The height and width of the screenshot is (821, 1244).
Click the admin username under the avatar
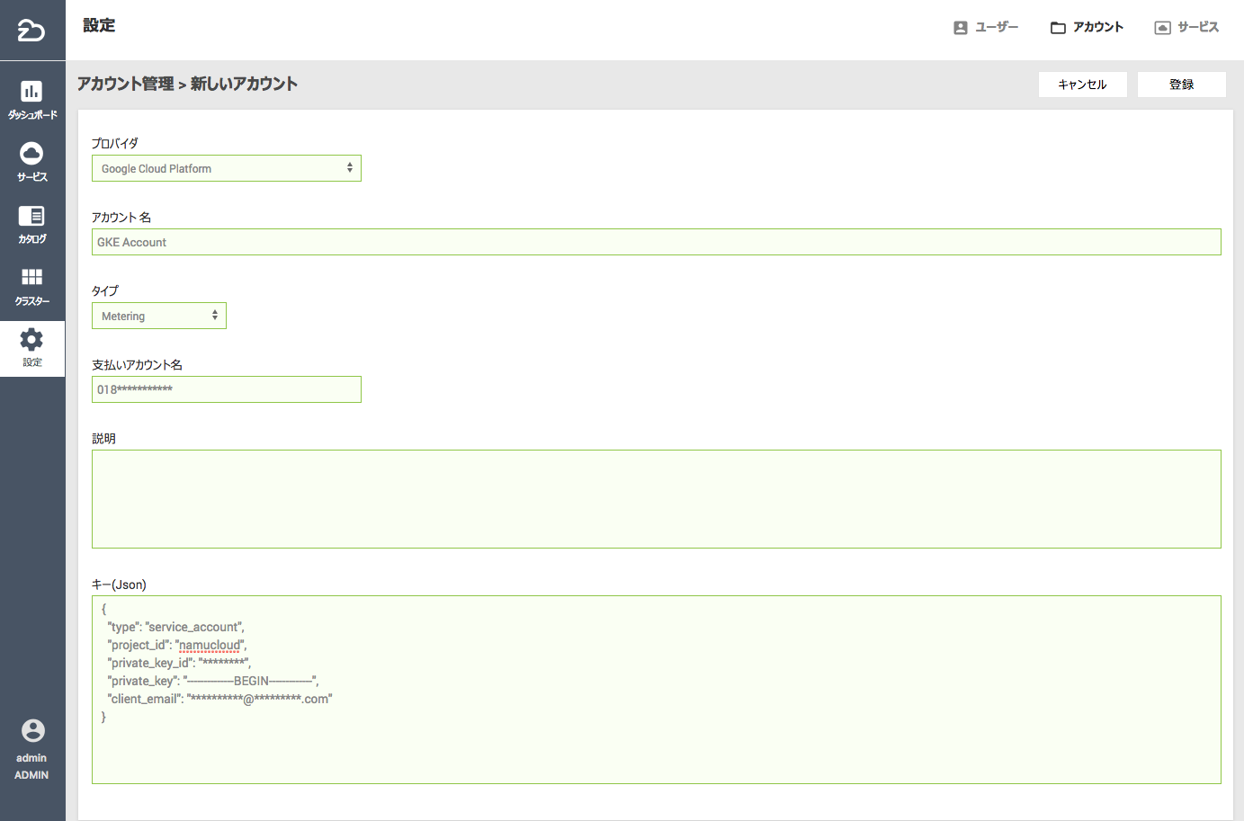tap(31, 758)
